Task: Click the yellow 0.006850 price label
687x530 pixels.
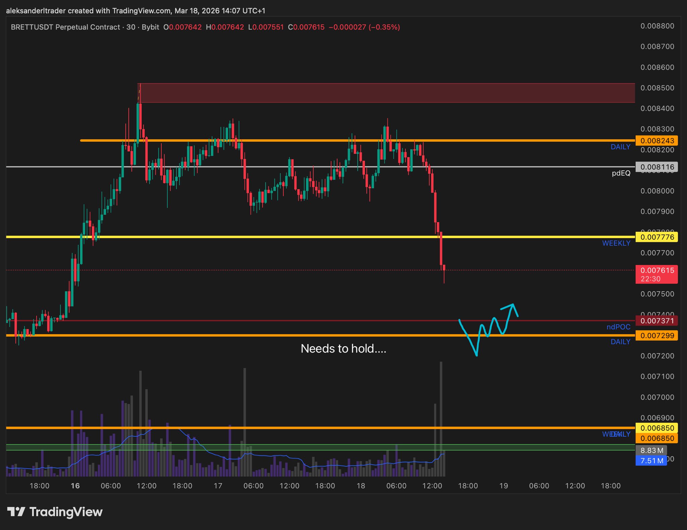Action: pyautogui.click(x=656, y=428)
